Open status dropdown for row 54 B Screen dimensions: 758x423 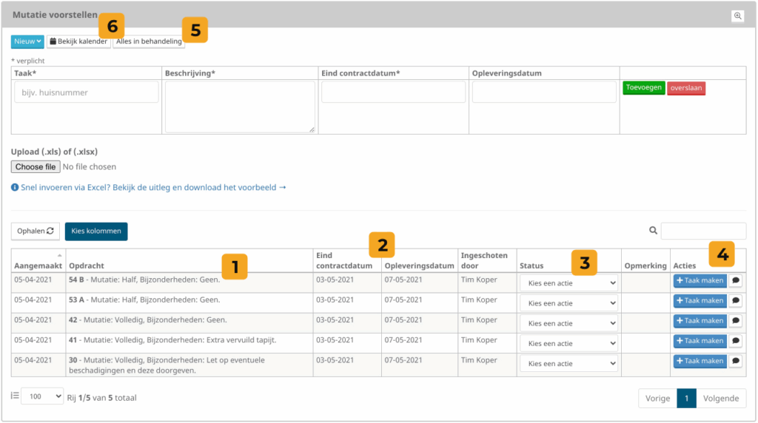(x=568, y=282)
